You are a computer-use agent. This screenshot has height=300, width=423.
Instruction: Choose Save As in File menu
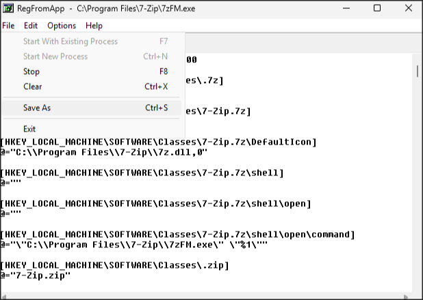[x=37, y=108]
